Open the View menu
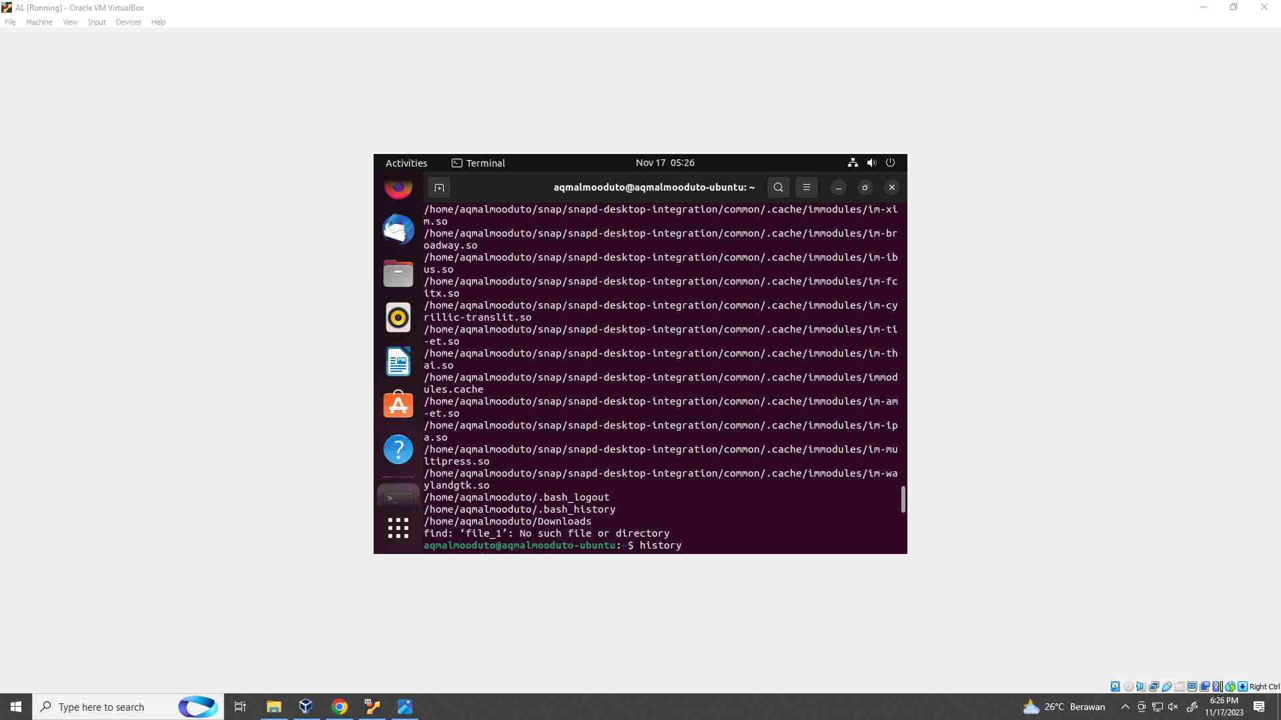1281x720 pixels. point(70,22)
